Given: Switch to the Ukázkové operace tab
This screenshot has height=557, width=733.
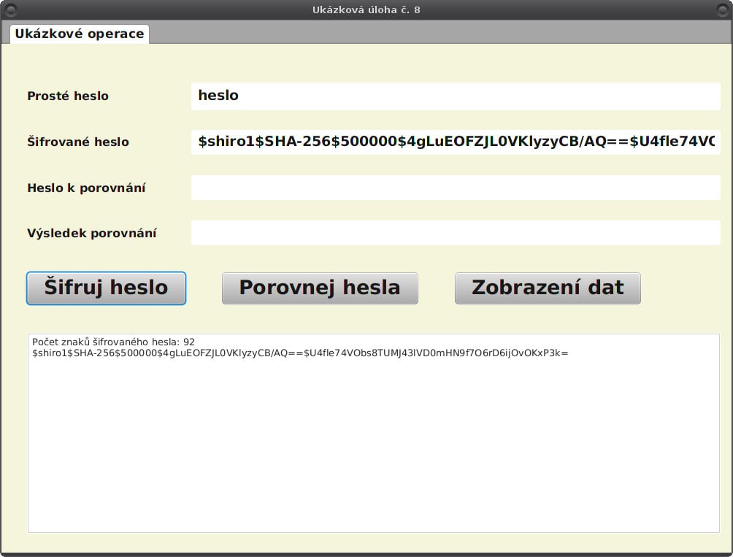Looking at the screenshot, I should click(x=78, y=33).
